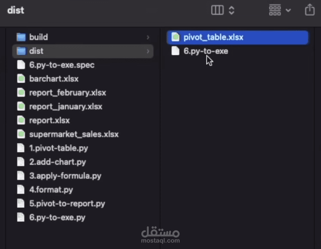Click the column view icon

tap(217, 10)
